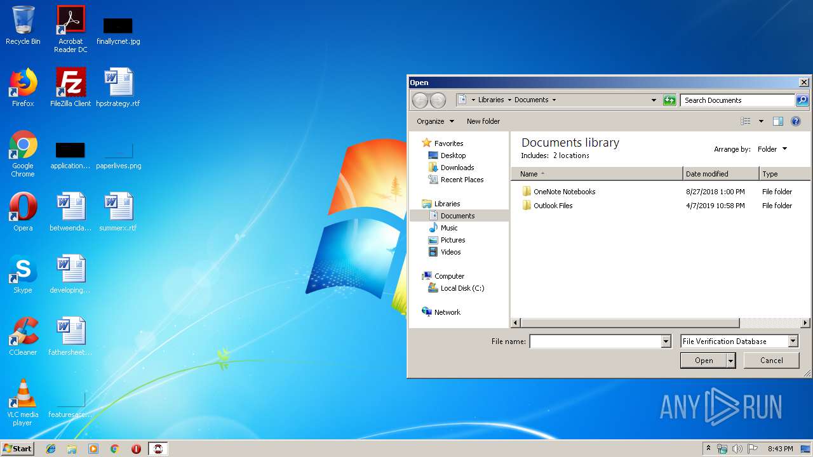813x457 pixels.
Task: Select the Outlook Files folder
Action: (x=553, y=206)
